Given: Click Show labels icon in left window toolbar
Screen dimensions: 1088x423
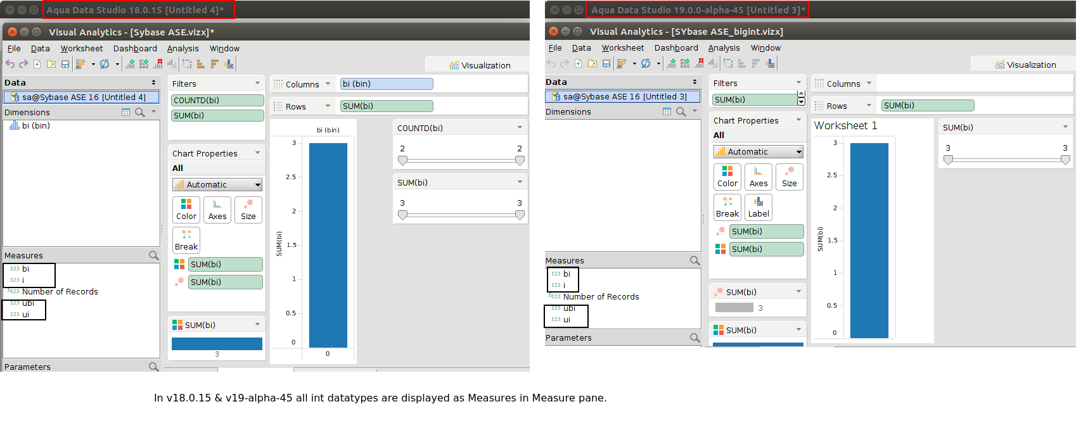Looking at the screenshot, I should [229, 64].
